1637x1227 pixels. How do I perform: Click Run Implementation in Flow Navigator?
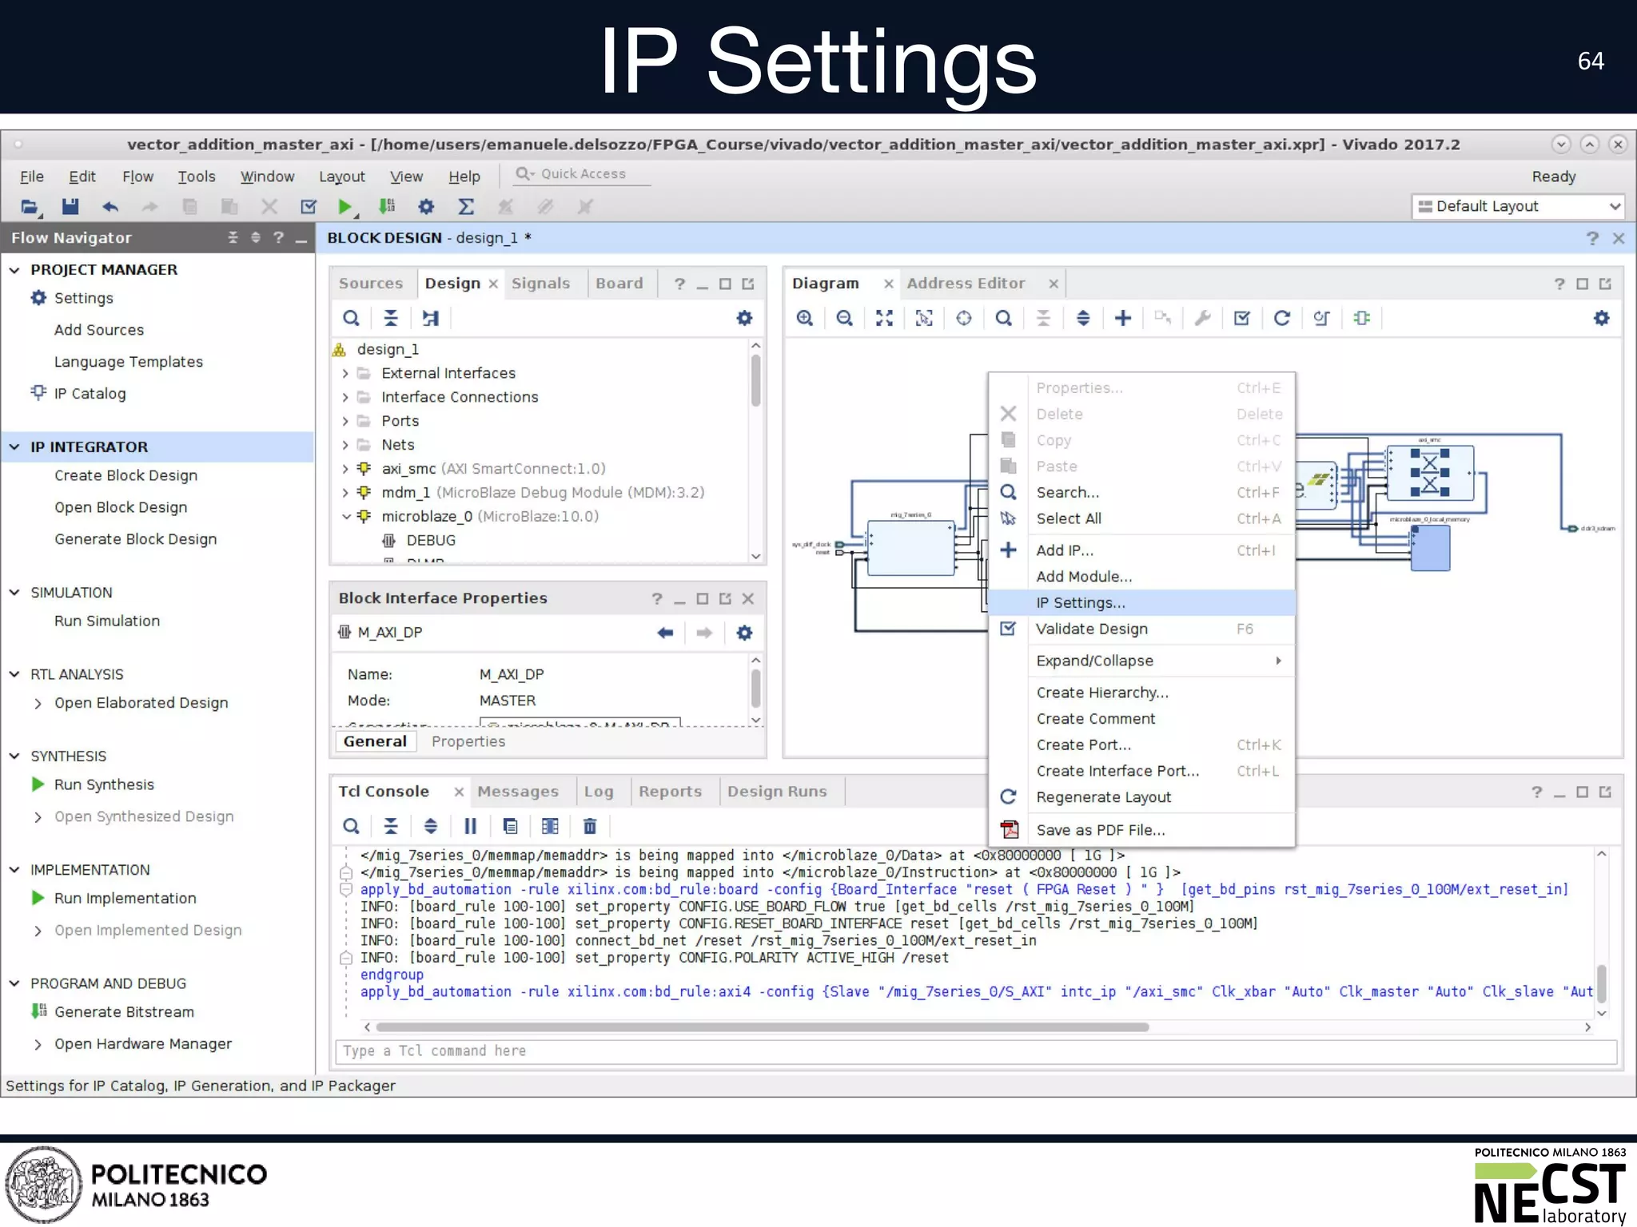[x=125, y=898]
